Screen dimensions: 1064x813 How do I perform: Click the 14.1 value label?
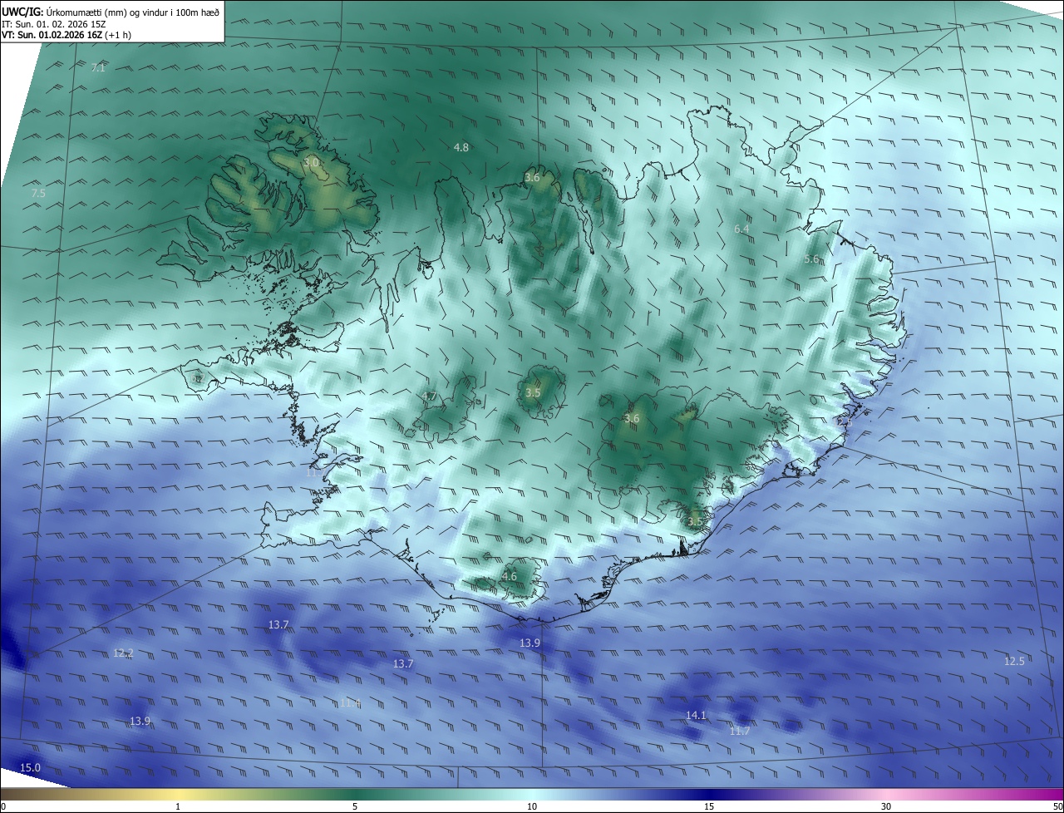click(x=696, y=716)
